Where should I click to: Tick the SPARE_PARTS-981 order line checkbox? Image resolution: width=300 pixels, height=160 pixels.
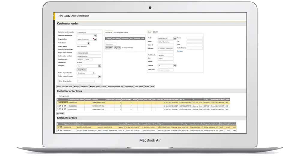point(58,106)
